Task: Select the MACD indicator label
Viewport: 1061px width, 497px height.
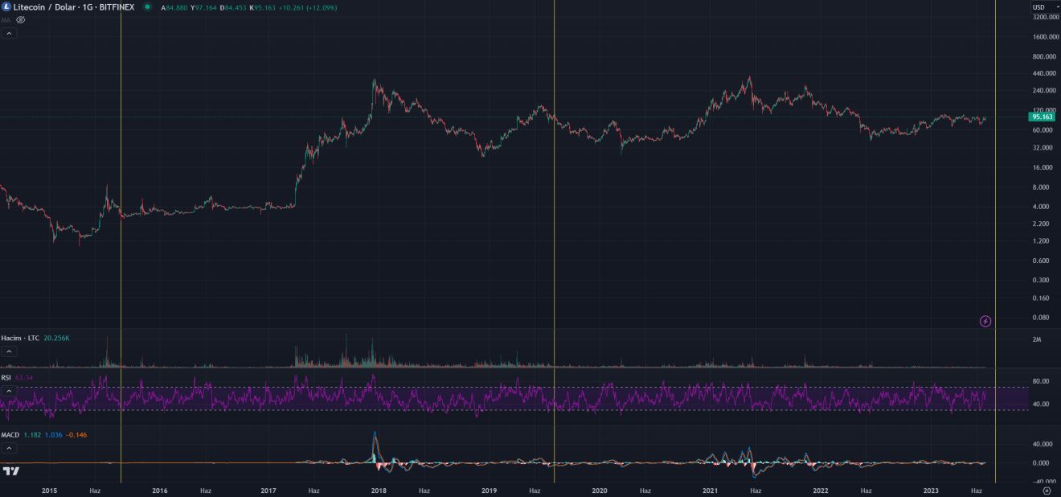Action: (x=10, y=435)
